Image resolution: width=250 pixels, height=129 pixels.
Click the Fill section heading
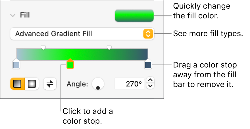point(25,16)
